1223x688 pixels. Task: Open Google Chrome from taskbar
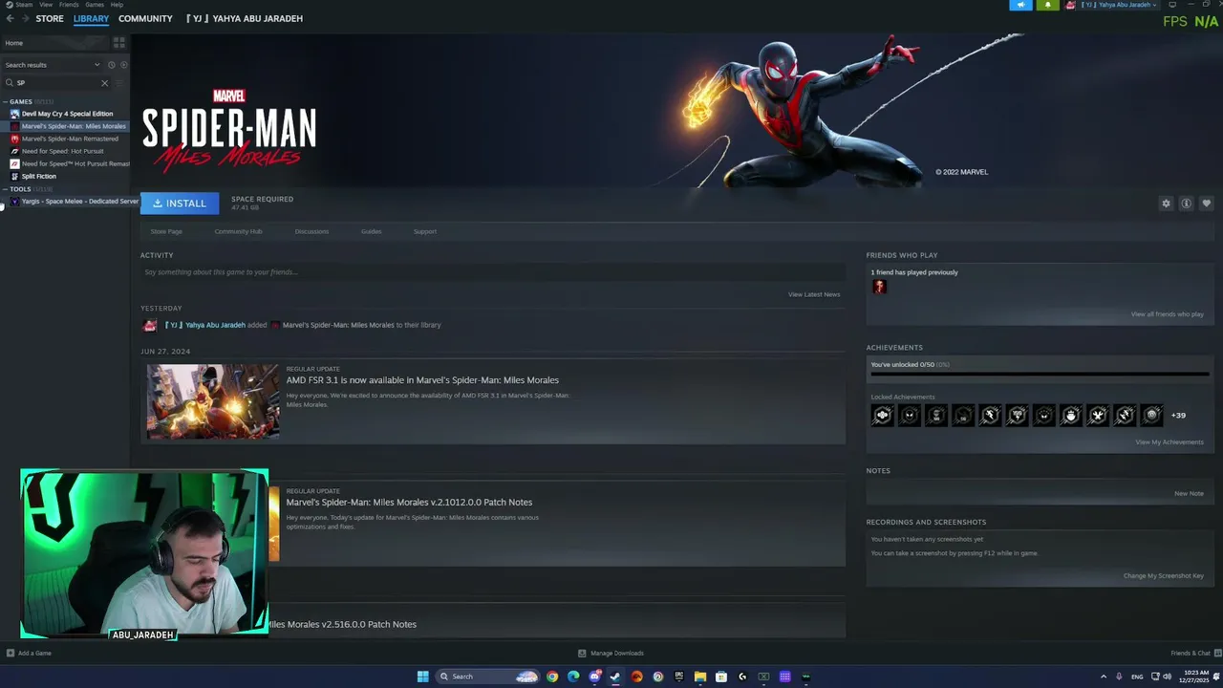click(x=552, y=677)
